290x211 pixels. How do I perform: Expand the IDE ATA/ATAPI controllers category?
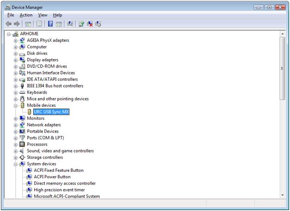[x=16, y=80]
